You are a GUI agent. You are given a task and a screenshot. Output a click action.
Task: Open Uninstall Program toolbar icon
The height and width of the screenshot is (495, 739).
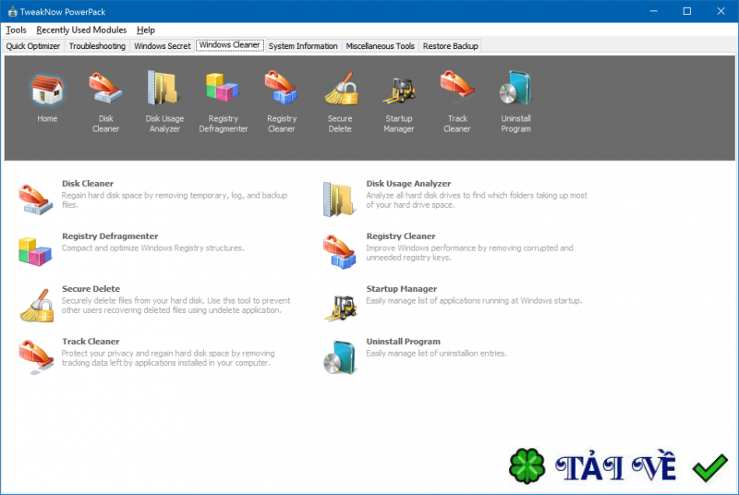(x=515, y=88)
